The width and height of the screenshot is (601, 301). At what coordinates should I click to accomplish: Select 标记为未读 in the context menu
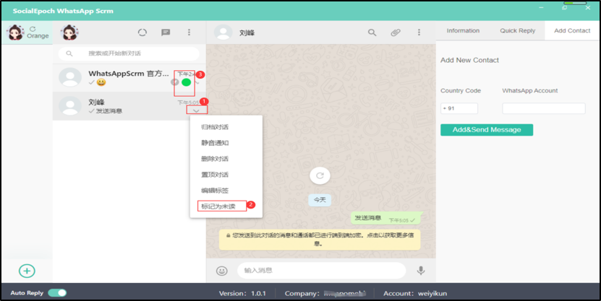(218, 206)
